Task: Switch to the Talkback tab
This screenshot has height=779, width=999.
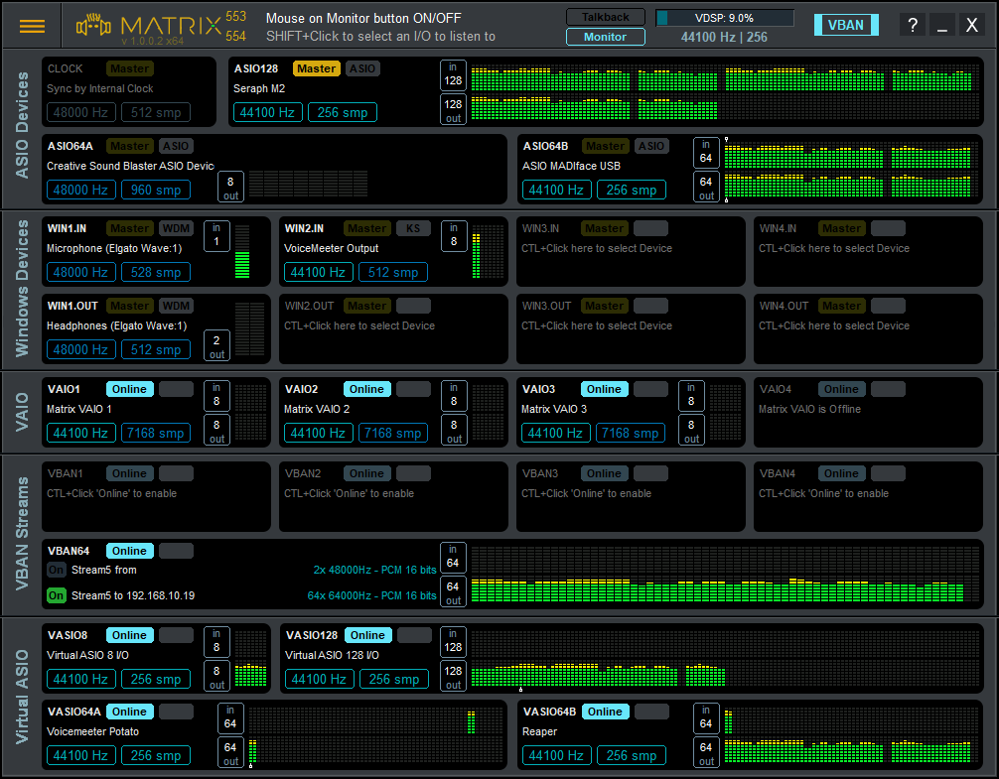Action: (x=606, y=17)
